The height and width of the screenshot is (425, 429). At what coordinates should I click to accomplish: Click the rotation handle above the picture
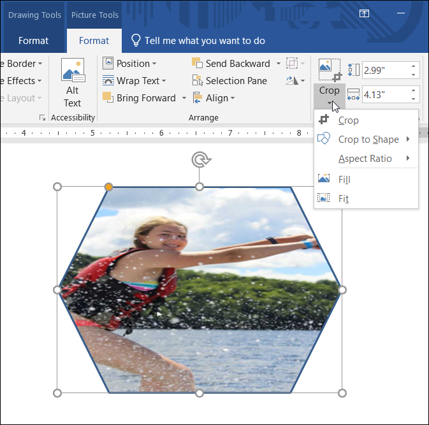coord(201,159)
